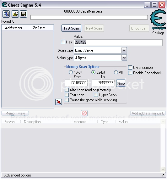Image resolution: width=167 pixels, height=179 pixels.
Task: Click the Next Scan button
Action: pyautogui.click(x=94, y=28)
